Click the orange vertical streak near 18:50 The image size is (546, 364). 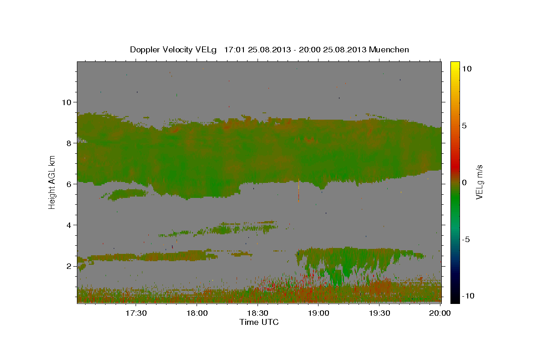click(298, 190)
